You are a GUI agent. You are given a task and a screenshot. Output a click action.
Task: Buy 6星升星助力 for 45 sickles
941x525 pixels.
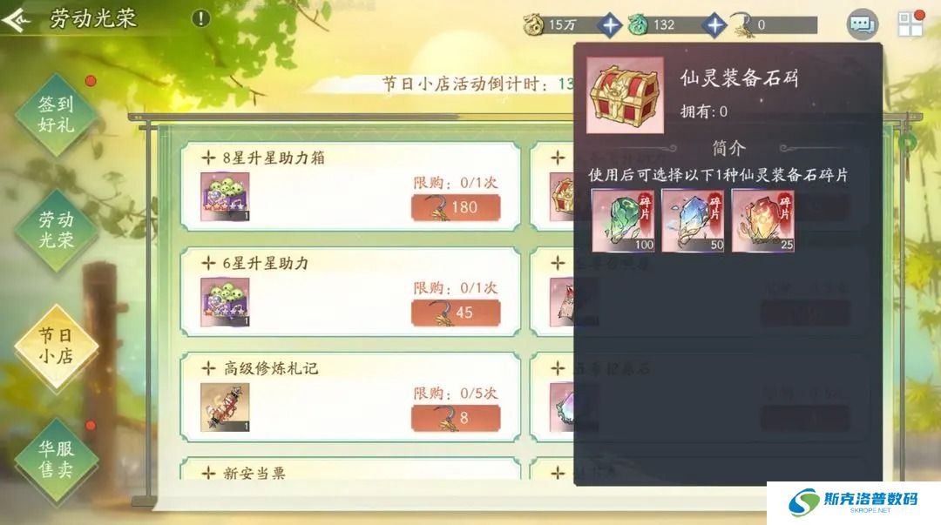tap(456, 313)
